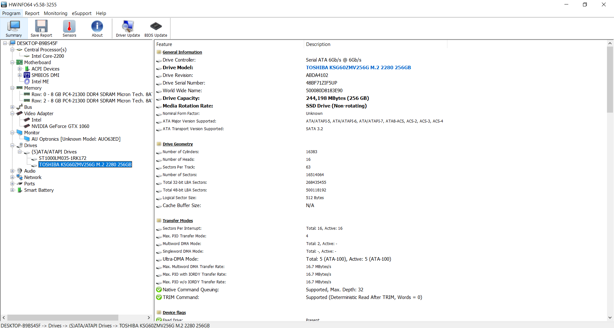Click the Drive Capacity row

tap(381, 98)
